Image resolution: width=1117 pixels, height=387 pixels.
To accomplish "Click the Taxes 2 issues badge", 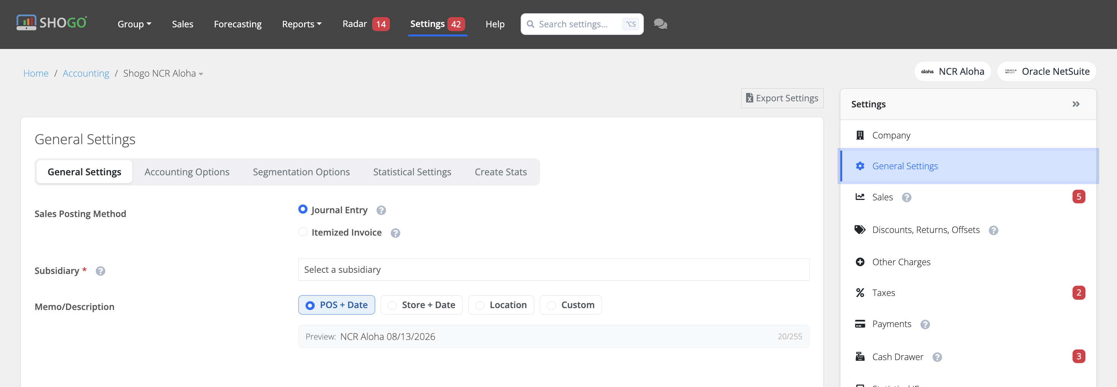I will tap(1078, 293).
